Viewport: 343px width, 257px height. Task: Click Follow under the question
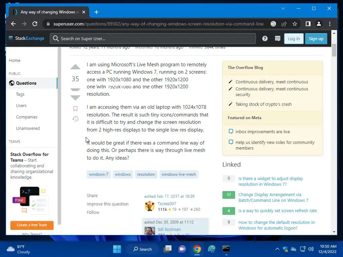[93, 212]
